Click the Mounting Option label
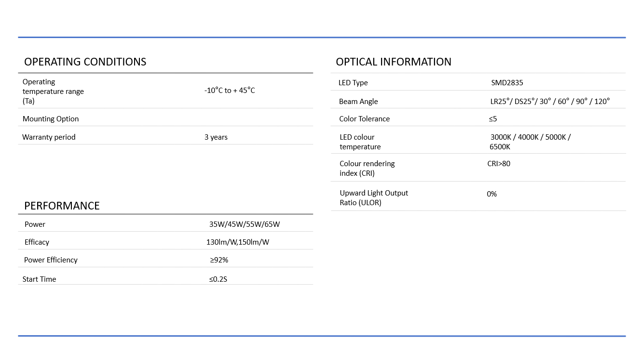Image resolution: width=641 pixels, height=340 pixels. 51,119
